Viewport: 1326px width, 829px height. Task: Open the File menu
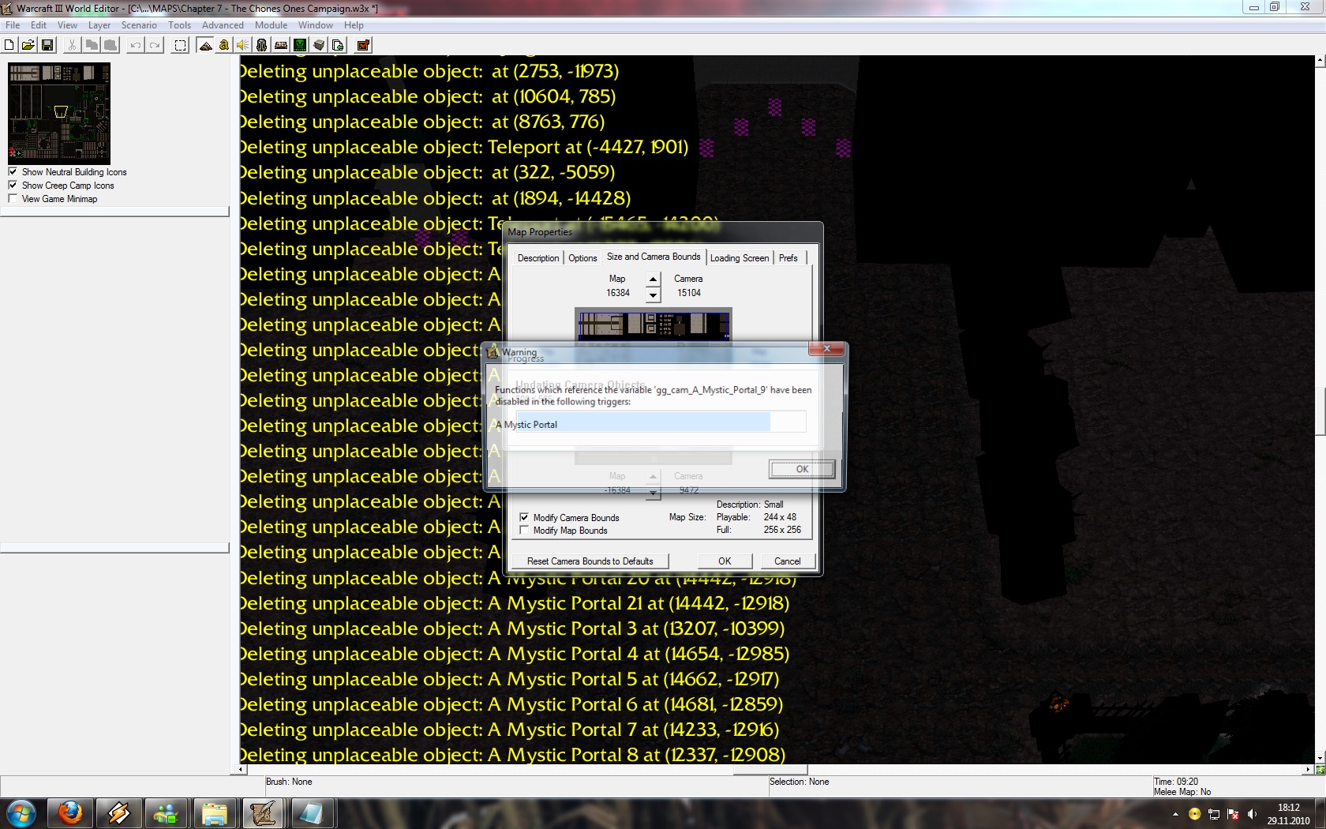13,25
